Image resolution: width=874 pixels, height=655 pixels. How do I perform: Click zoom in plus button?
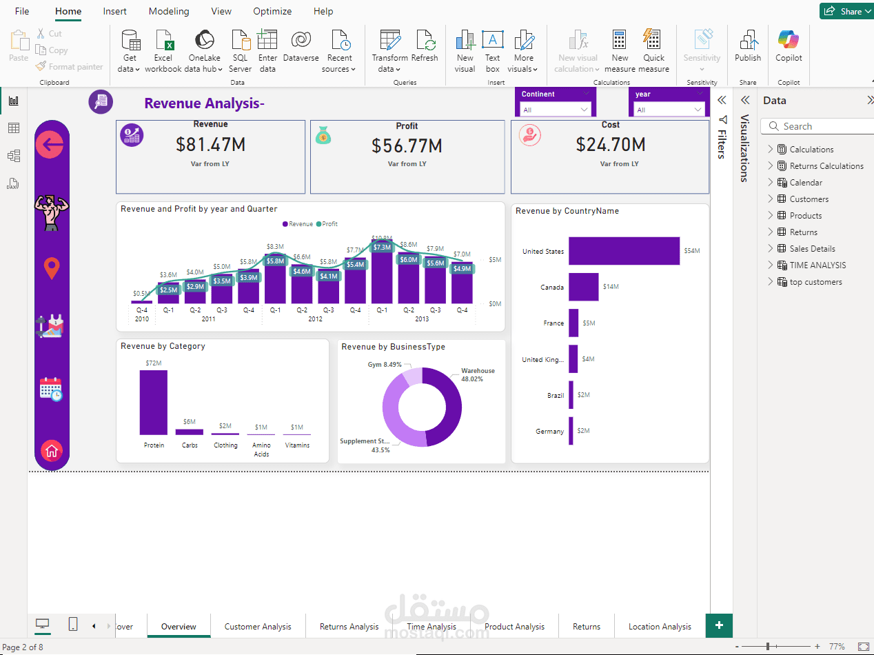(817, 647)
